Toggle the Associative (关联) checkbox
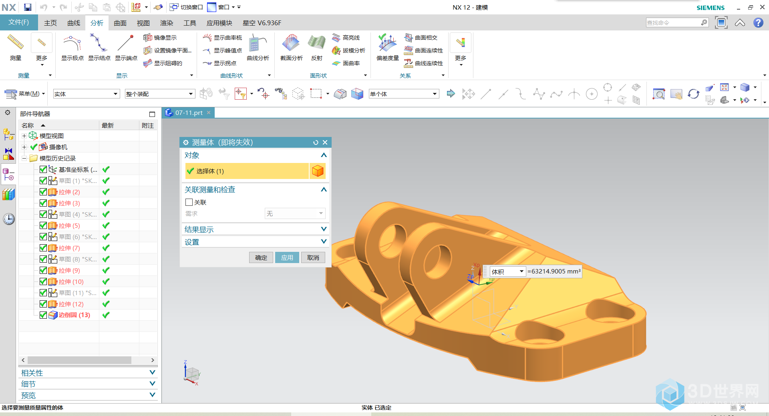Screen dimensions: 769x416 (189, 202)
